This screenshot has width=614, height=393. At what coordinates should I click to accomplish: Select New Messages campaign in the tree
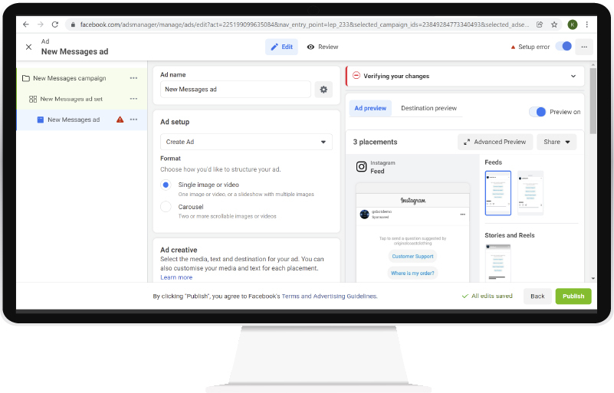coord(70,78)
